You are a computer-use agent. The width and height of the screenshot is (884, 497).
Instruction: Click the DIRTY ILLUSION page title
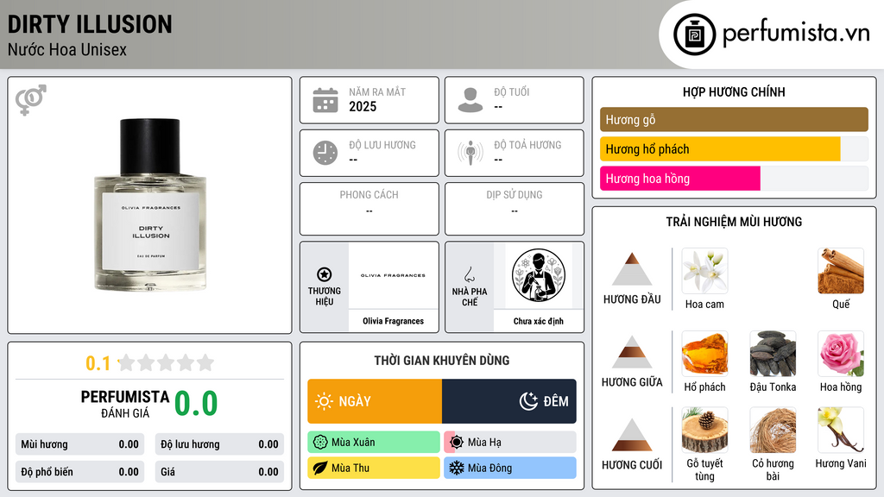click(90, 24)
